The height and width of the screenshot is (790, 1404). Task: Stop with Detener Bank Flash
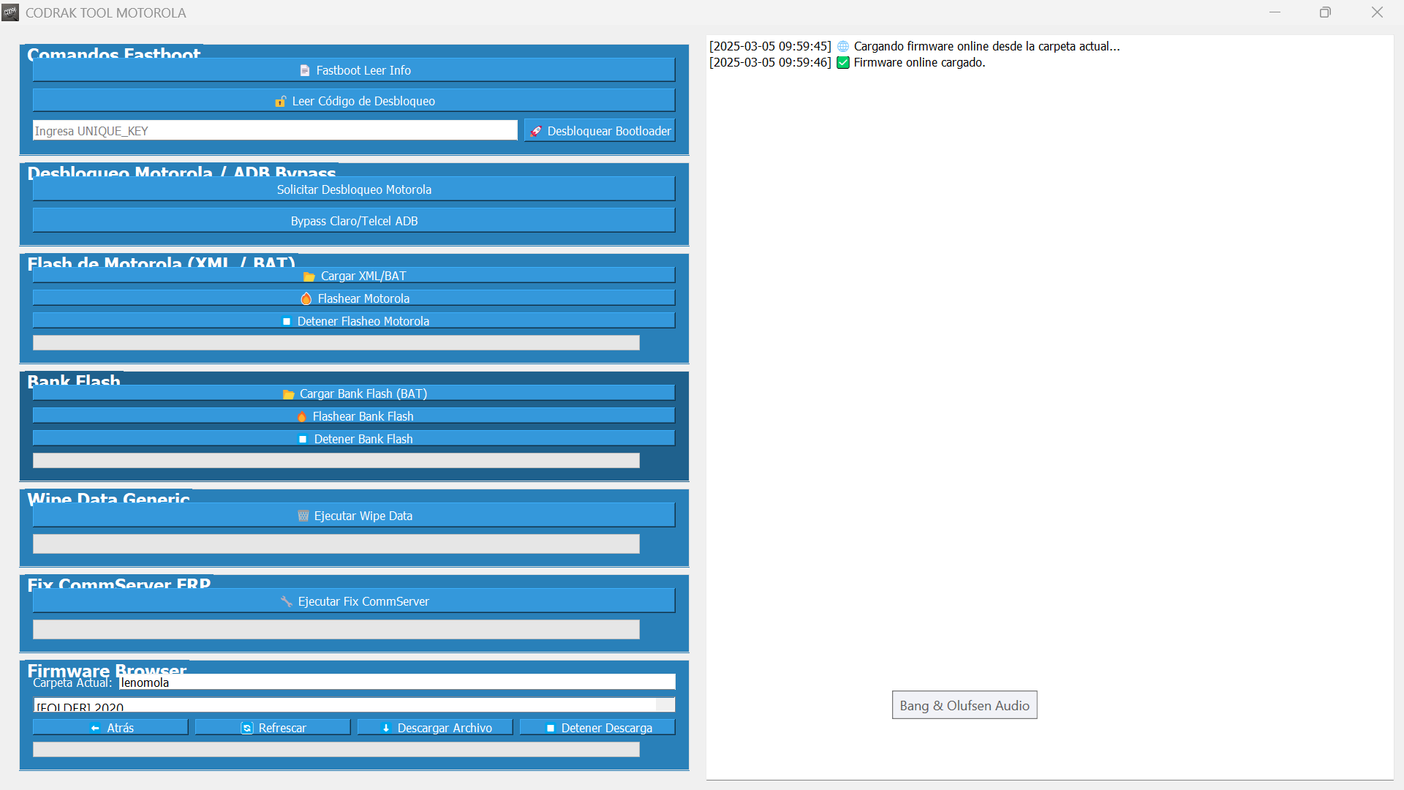coord(354,439)
